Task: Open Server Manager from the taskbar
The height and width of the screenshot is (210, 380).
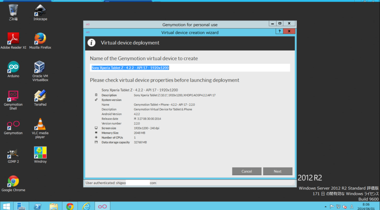Action: point(21,206)
